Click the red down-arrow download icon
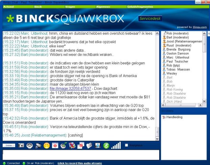The width and height of the screenshot is (210, 165). pyautogui.click(x=55, y=145)
